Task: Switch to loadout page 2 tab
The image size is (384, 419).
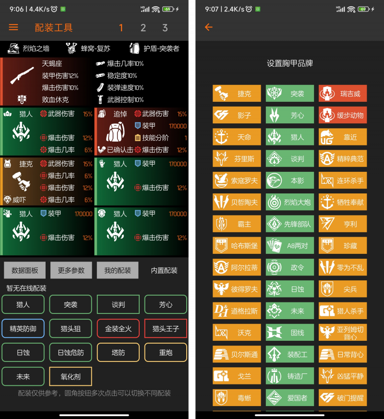Action: (143, 28)
